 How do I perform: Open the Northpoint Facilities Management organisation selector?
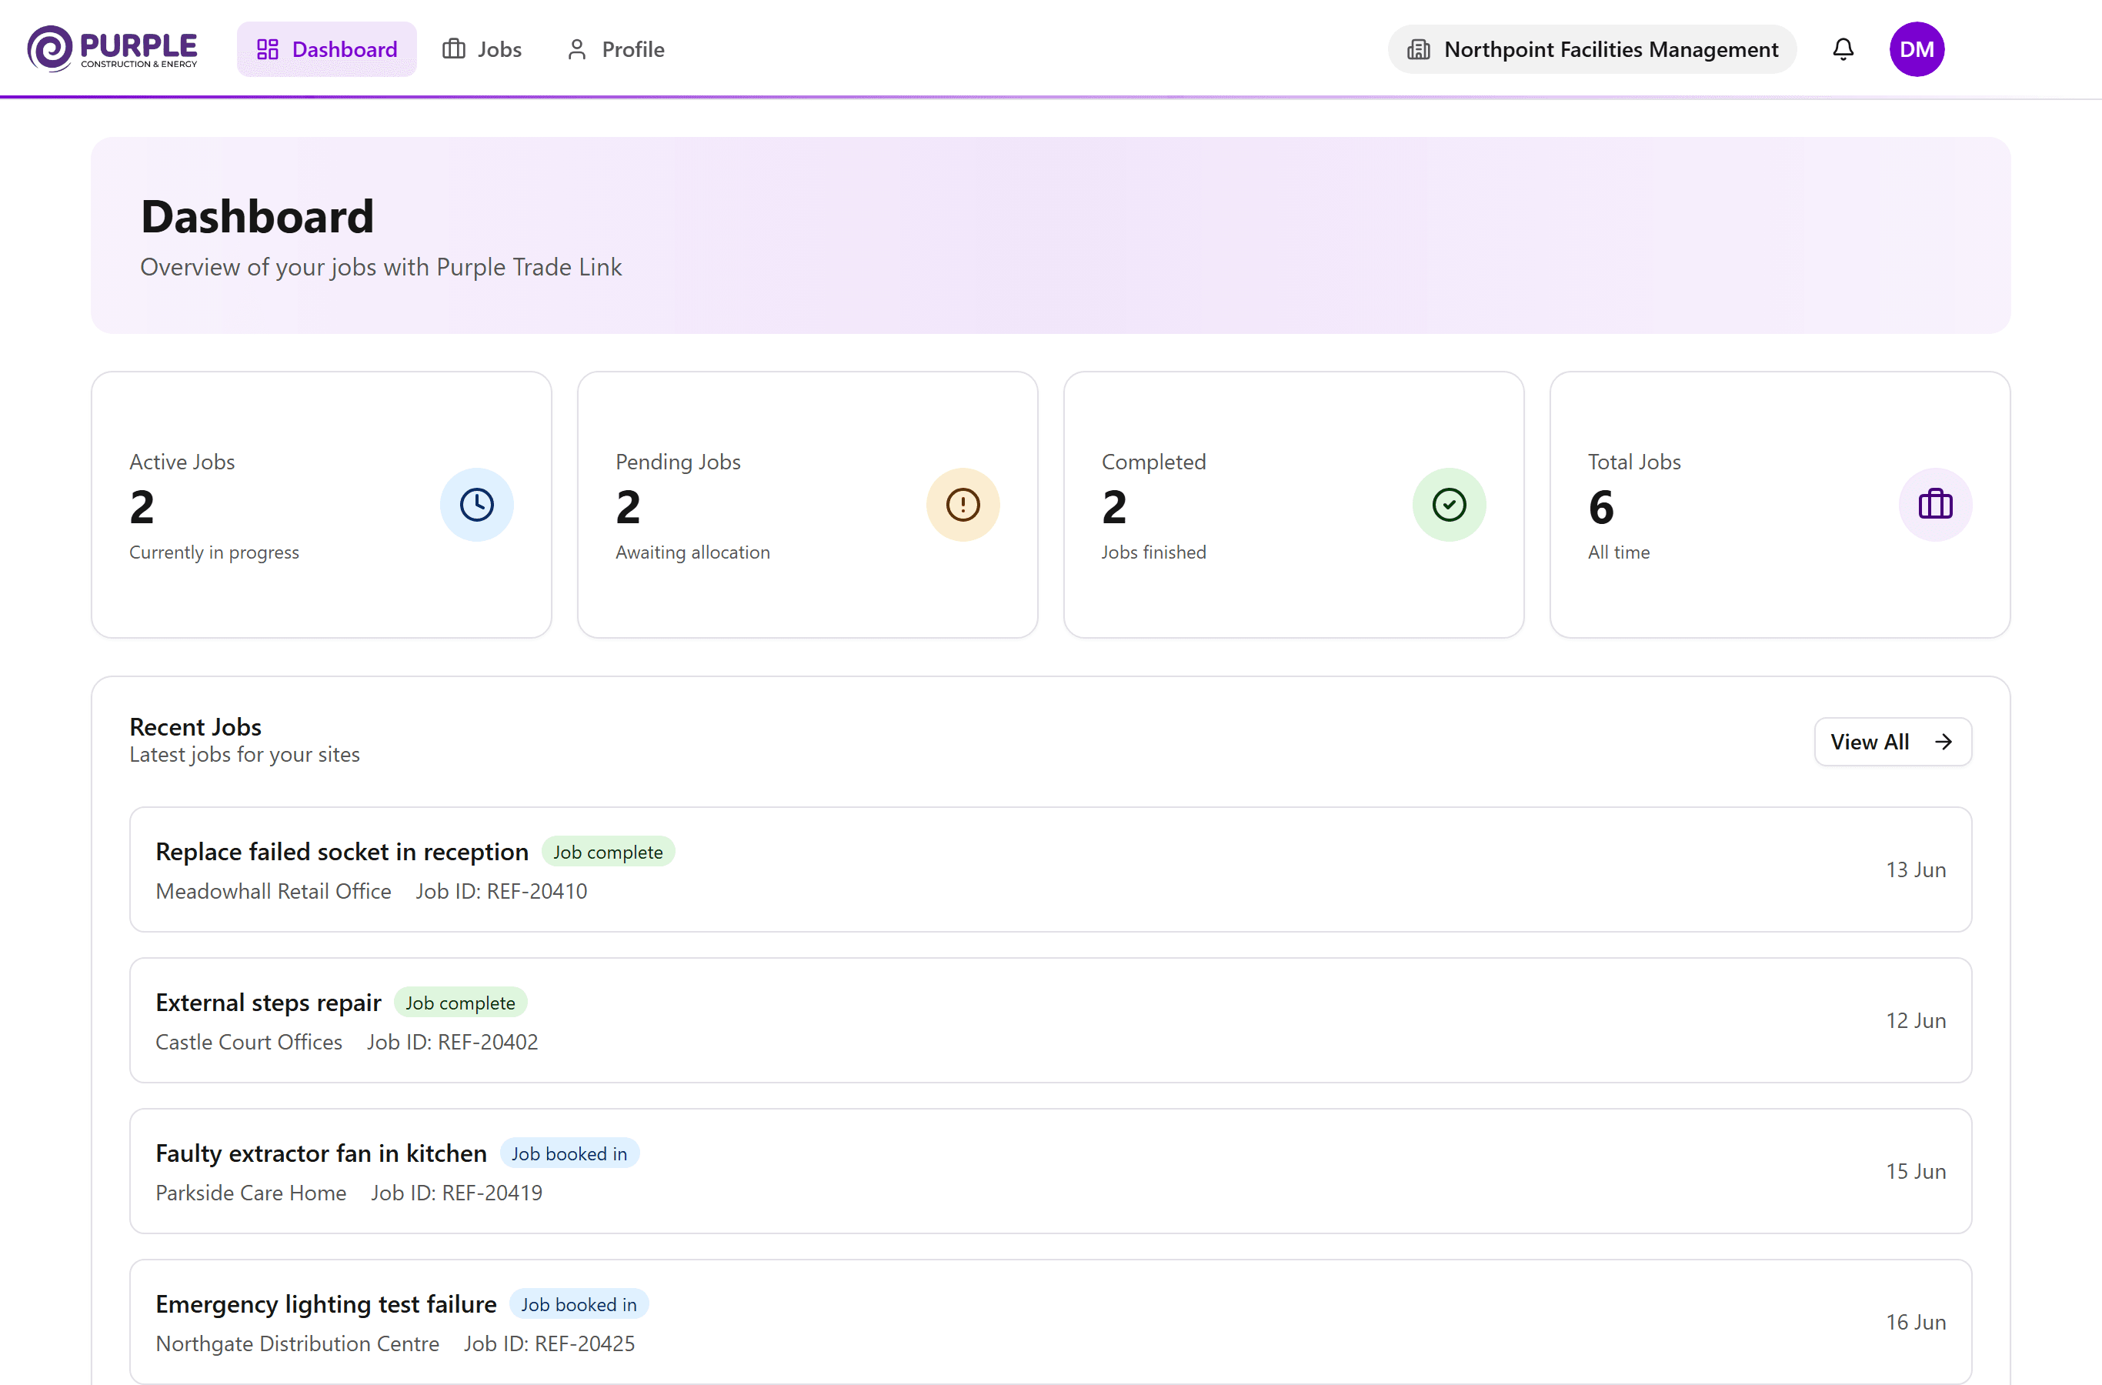pos(1593,49)
